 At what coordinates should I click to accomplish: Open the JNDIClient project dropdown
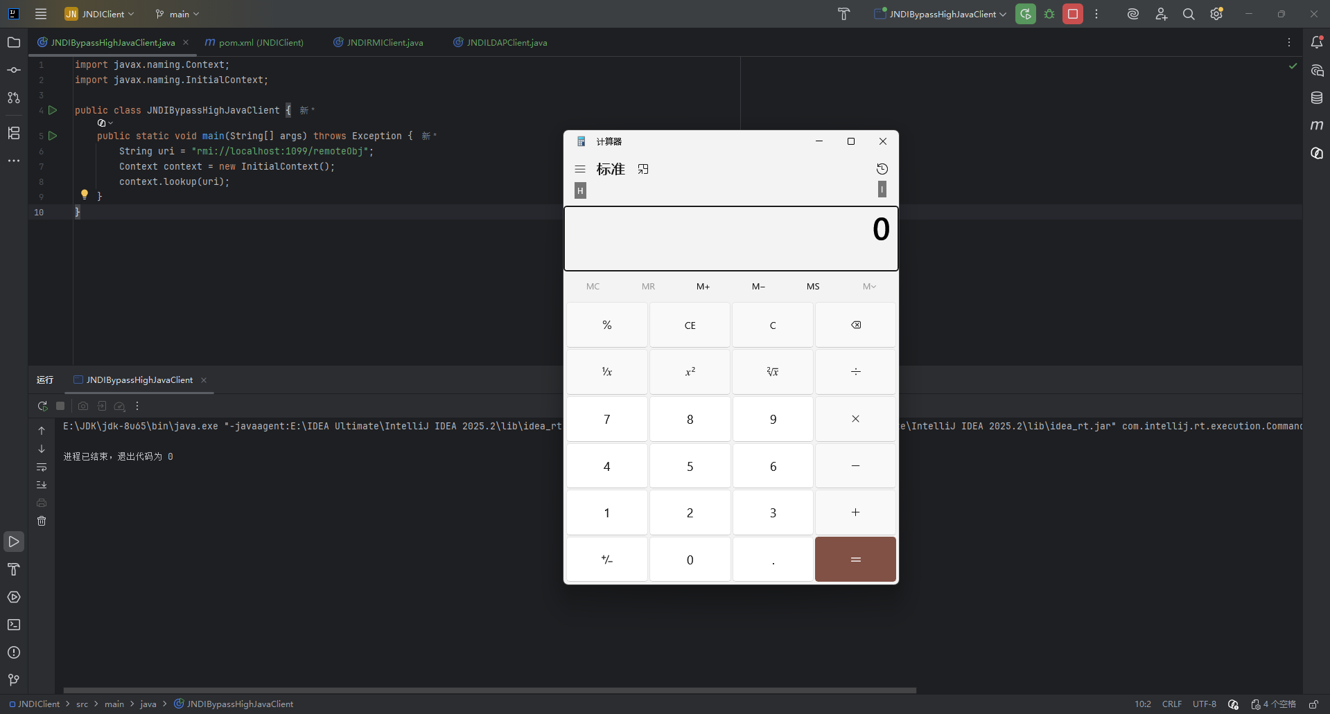(x=99, y=14)
